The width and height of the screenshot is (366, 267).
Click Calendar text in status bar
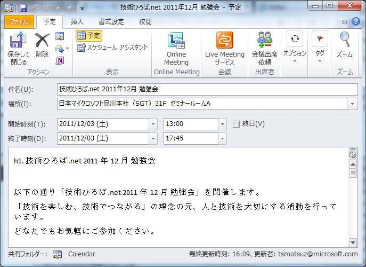coord(82,254)
